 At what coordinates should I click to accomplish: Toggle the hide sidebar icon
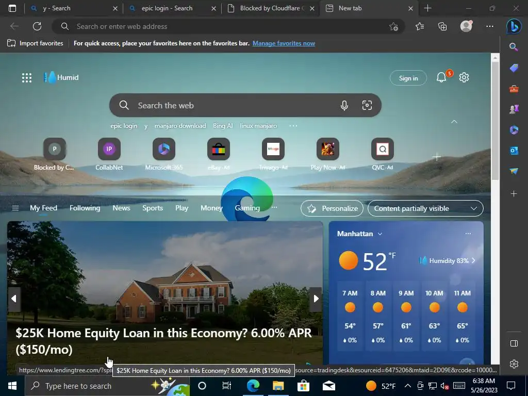[514, 343]
